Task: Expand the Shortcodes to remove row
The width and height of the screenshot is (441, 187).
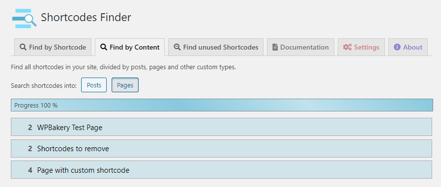Action: point(221,149)
